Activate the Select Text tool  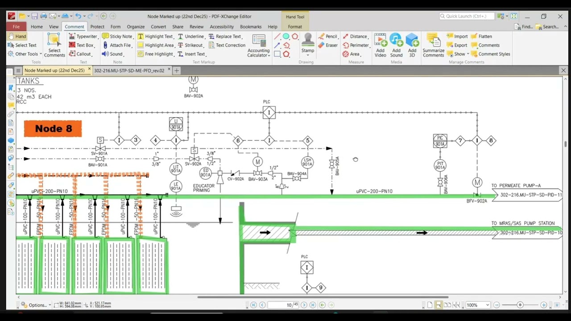(x=22, y=45)
